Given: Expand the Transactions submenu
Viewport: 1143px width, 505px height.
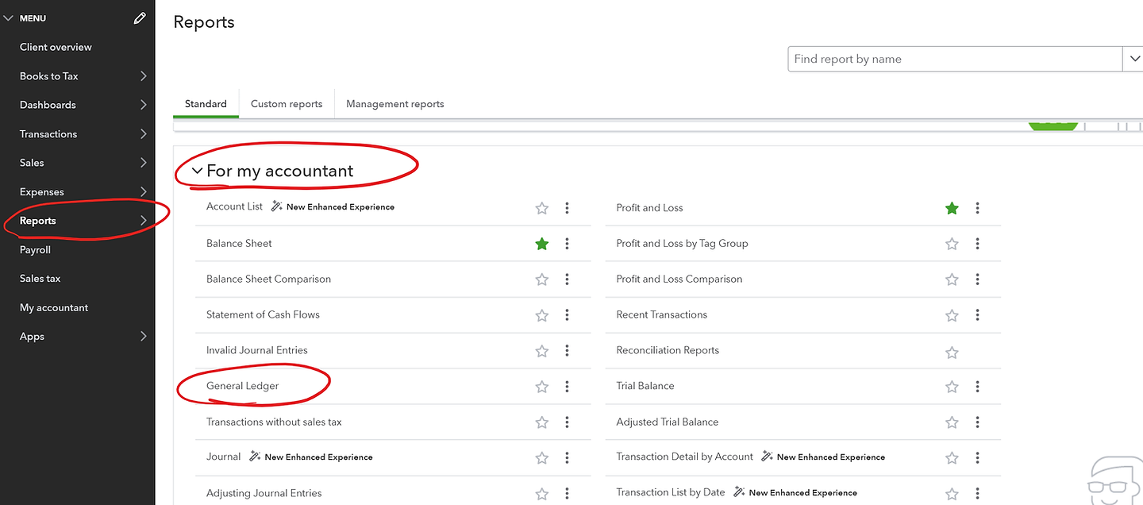Looking at the screenshot, I should pyautogui.click(x=144, y=134).
